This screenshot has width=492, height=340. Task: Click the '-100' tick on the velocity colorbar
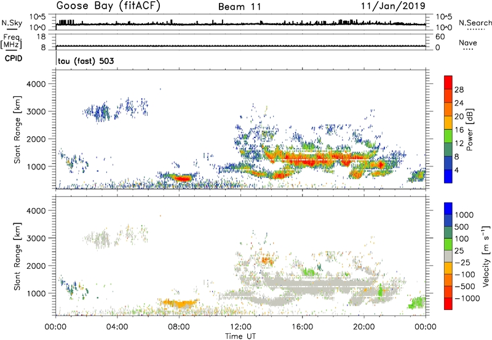465,274
